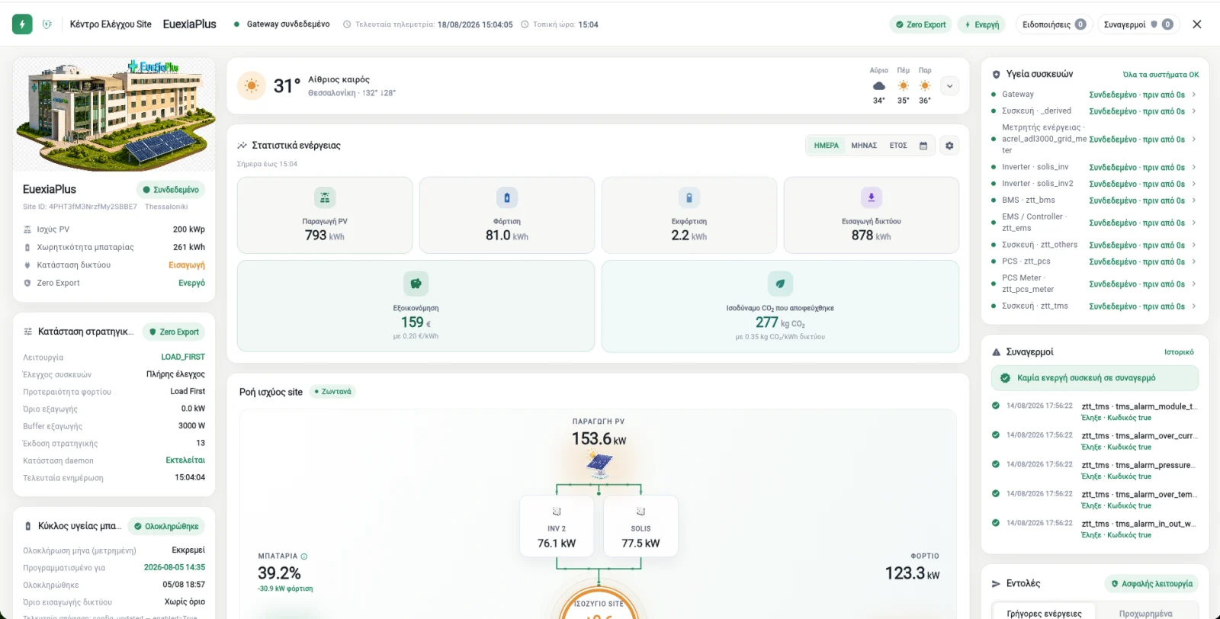
Task: Click the Ολοκληρώθηκε health cycle badge
Action: click(x=166, y=526)
